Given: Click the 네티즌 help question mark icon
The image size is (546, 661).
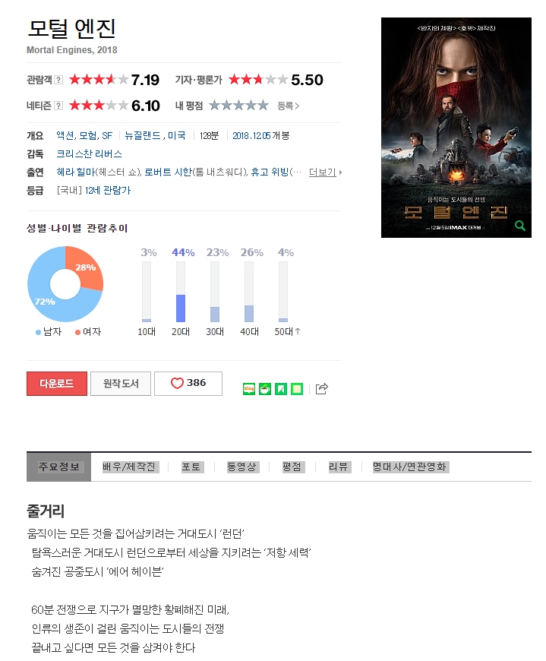Looking at the screenshot, I should click(58, 106).
